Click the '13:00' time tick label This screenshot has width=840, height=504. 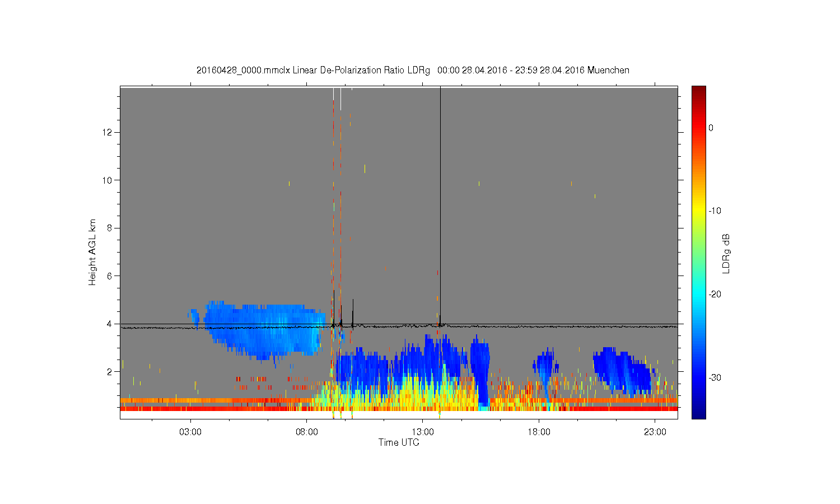(x=423, y=432)
